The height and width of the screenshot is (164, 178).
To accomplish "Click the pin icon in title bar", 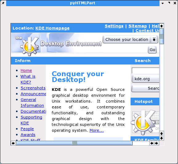I will 3,3.
